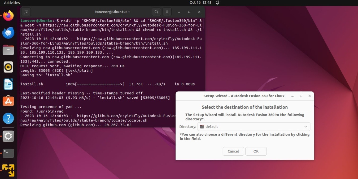Screen dimensions: 358x179
Task: Open Firefox from the dock
Action: point(8,15)
